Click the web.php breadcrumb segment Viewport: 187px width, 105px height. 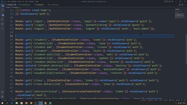(16, 7)
